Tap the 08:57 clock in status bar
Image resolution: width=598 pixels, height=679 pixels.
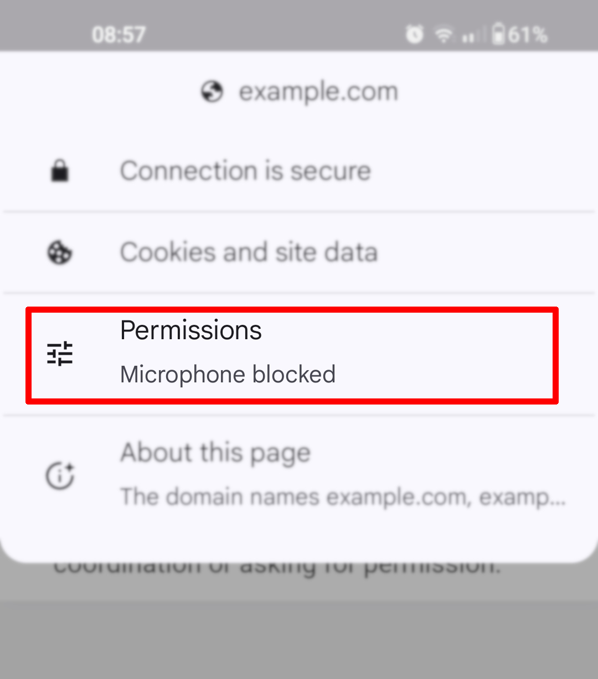[x=118, y=35]
